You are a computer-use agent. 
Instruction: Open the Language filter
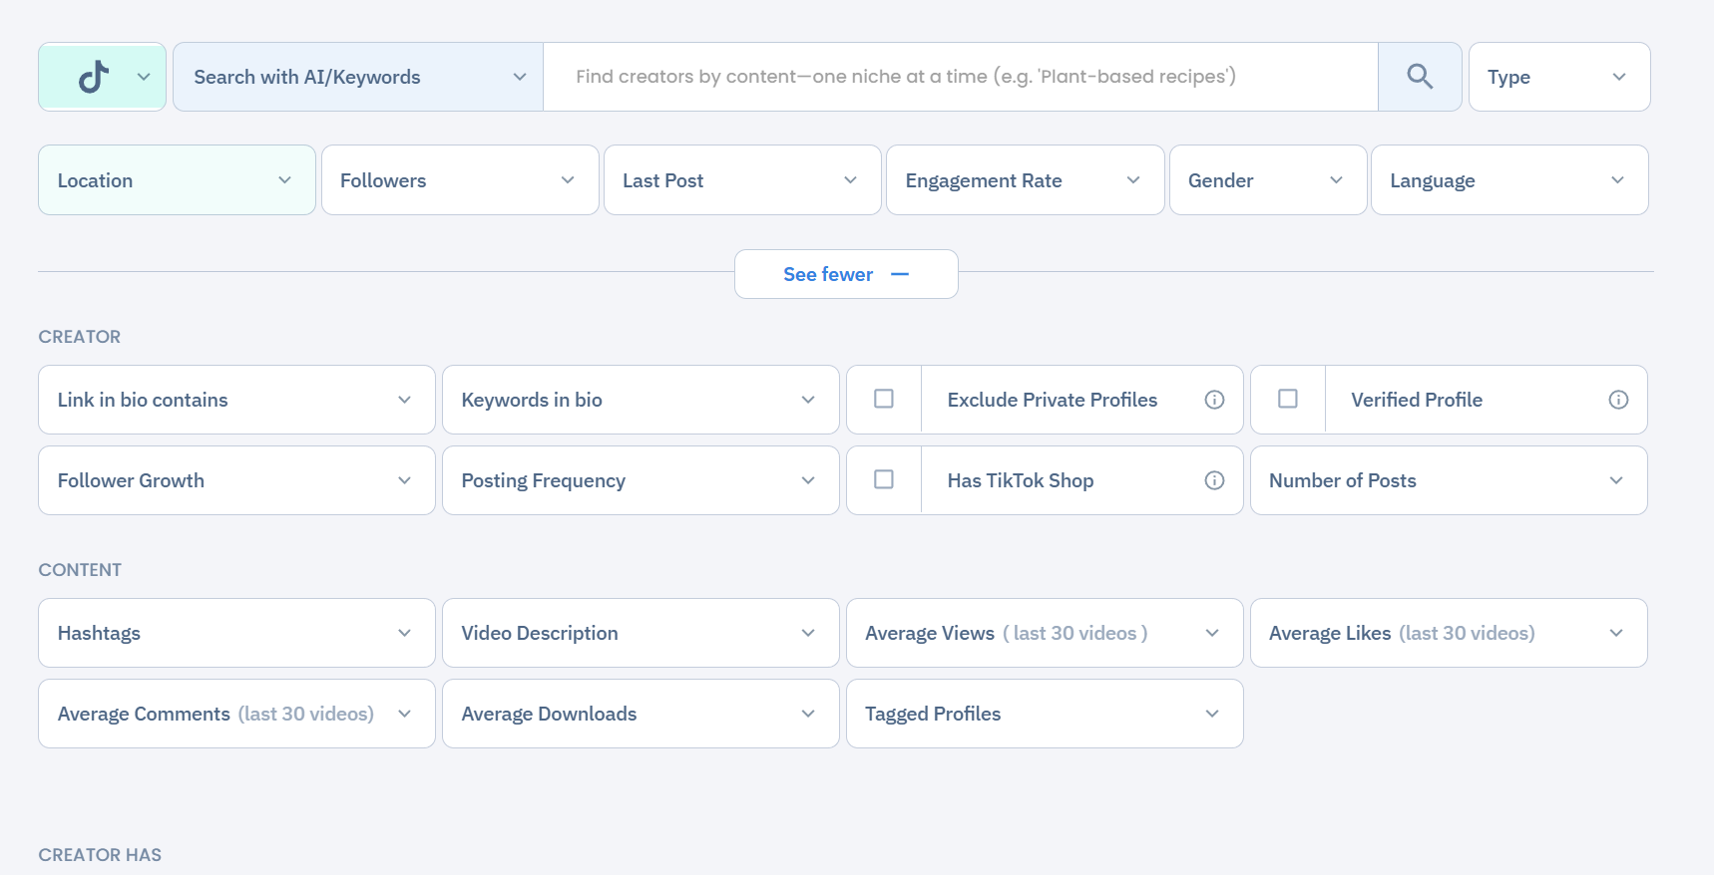point(1509,180)
